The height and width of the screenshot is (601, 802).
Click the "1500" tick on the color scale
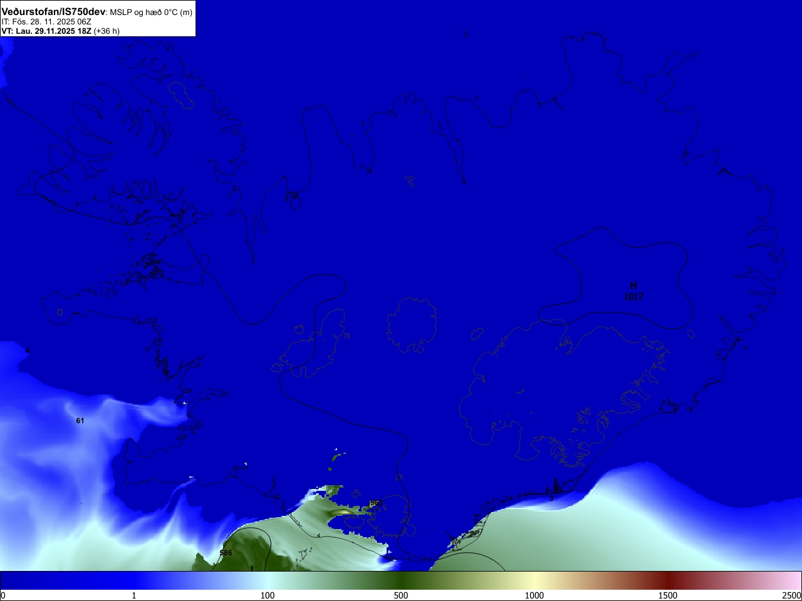668,595
